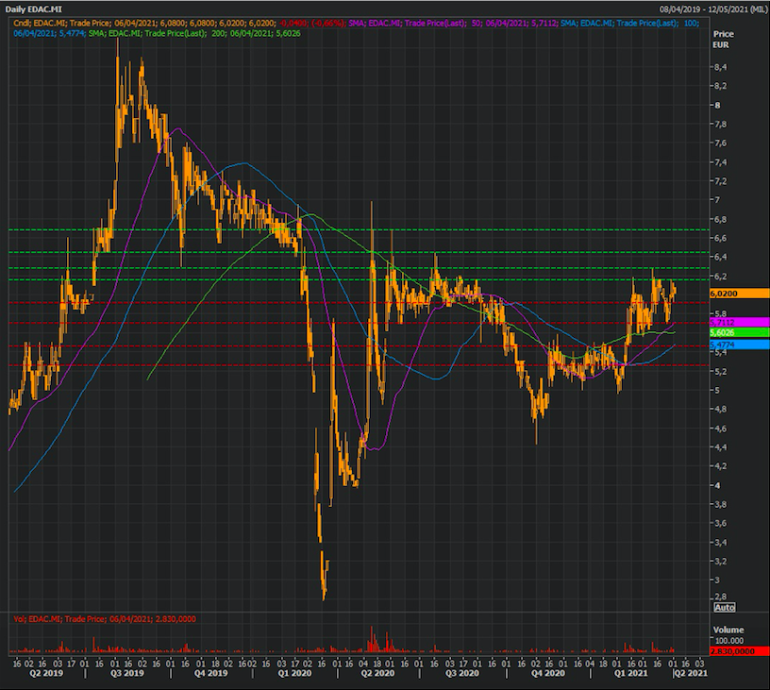The height and width of the screenshot is (690, 770).
Task: Click the Auto scale button
Action: pos(724,607)
